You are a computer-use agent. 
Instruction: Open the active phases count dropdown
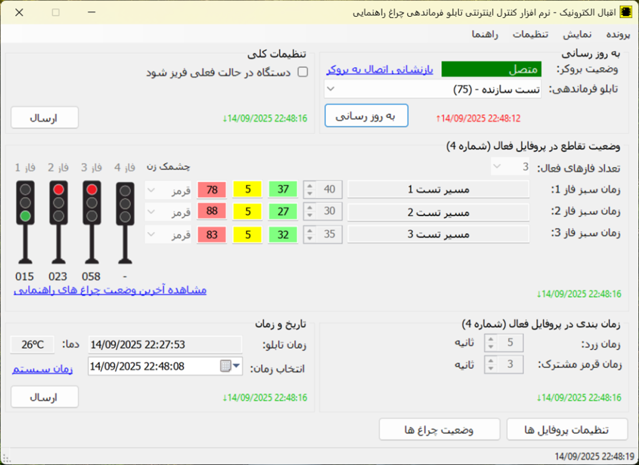497,167
